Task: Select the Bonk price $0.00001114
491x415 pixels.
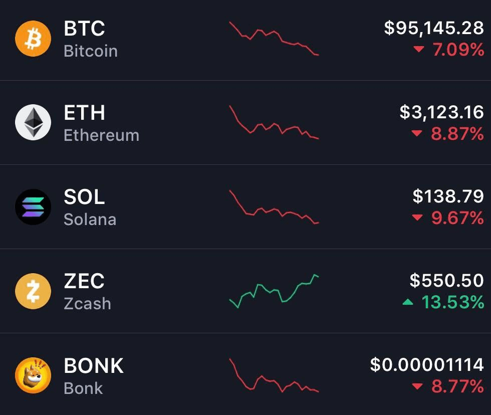Action: pos(427,365)
